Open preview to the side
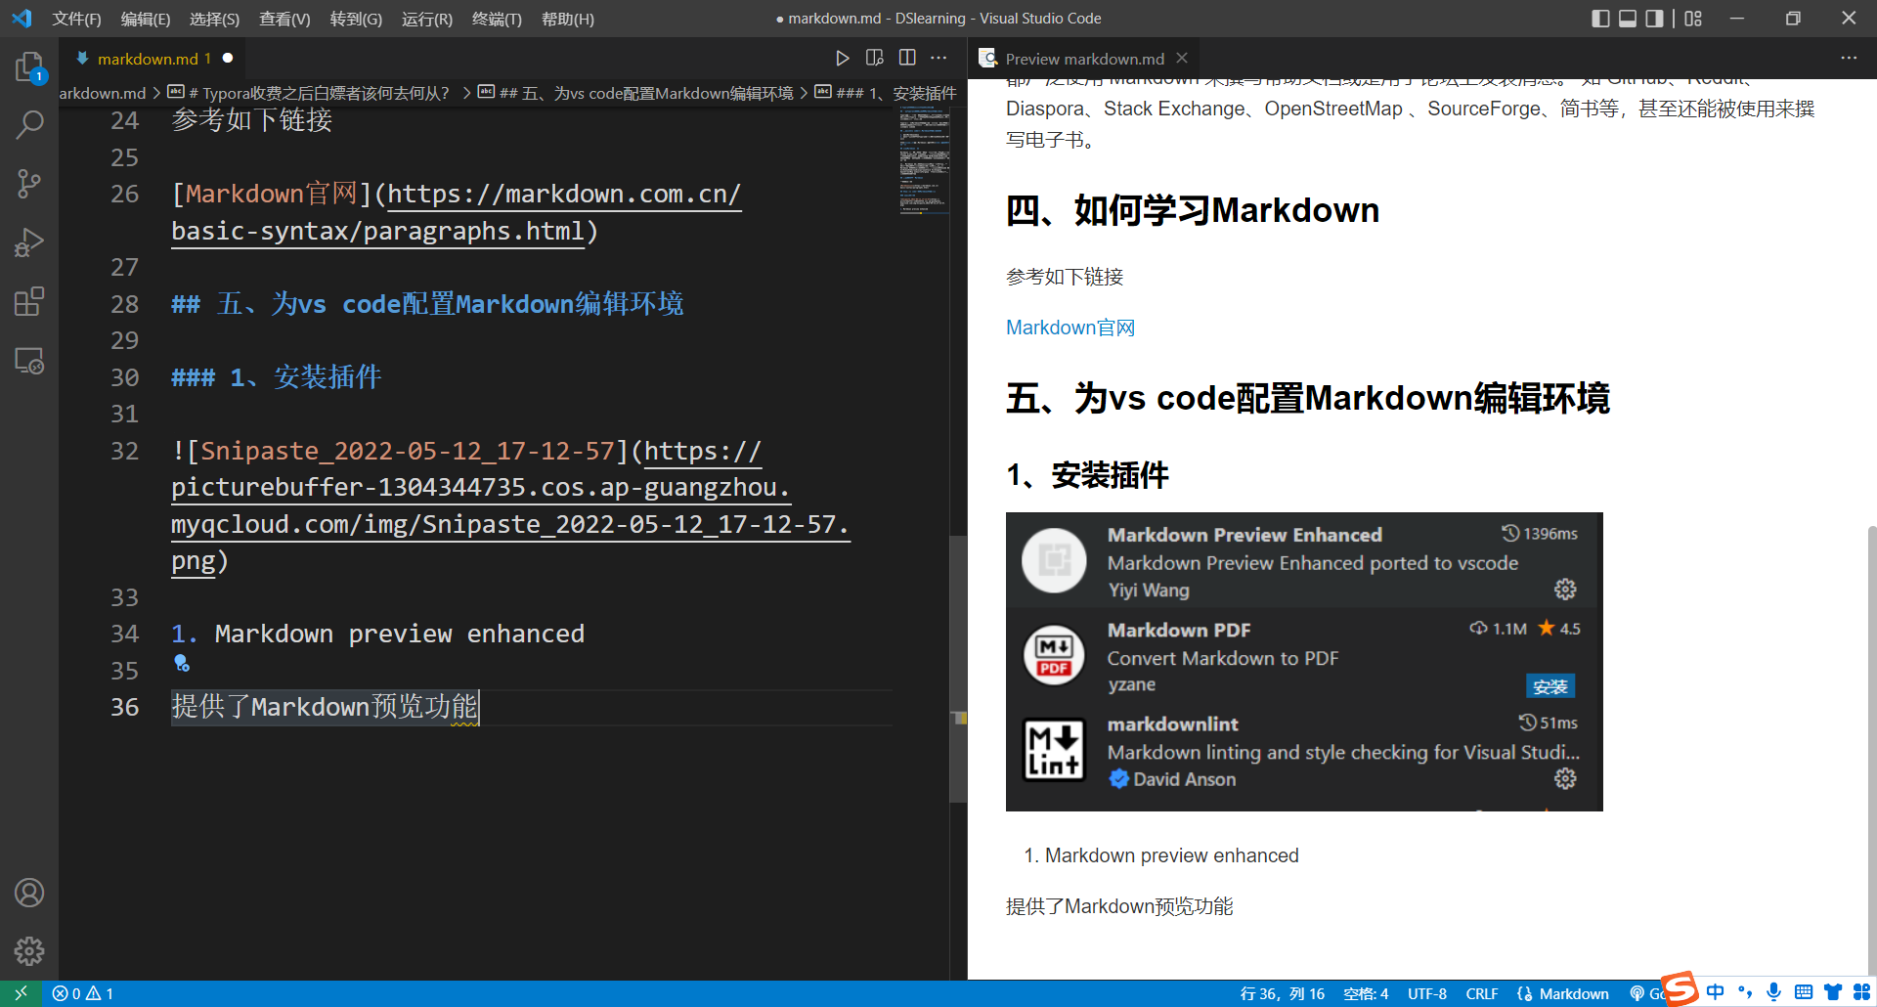This screenshot has width=1877, height=1007. (874, 59)
